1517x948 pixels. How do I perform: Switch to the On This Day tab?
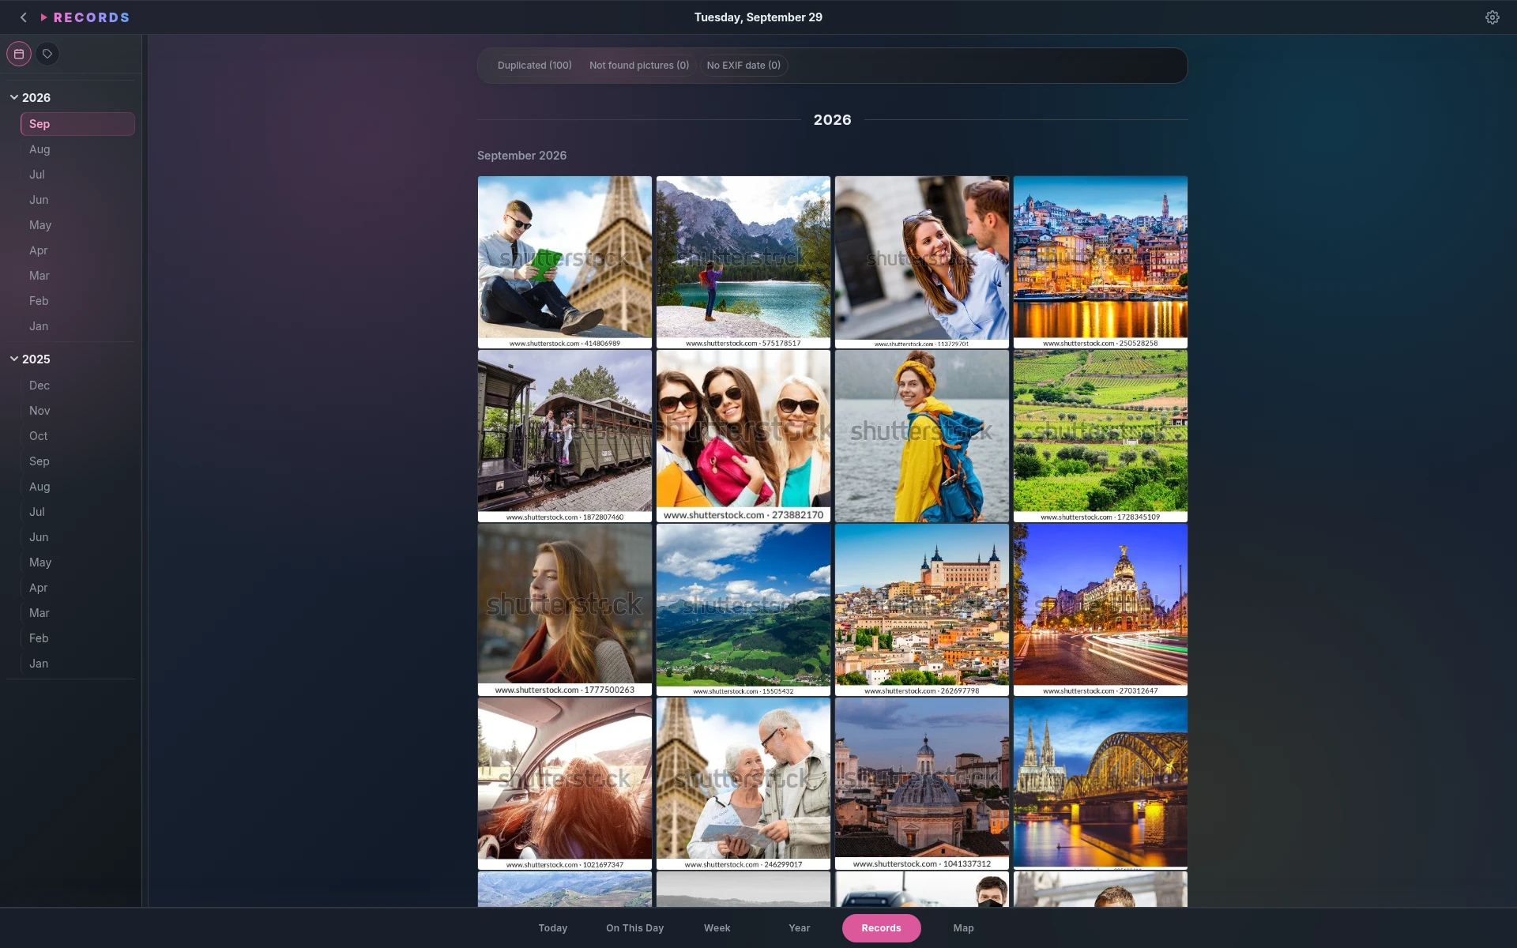click(635, 928)
